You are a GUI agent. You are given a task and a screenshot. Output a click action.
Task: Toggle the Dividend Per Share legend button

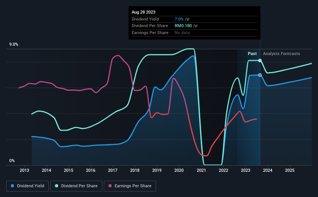tap(76, 186)
